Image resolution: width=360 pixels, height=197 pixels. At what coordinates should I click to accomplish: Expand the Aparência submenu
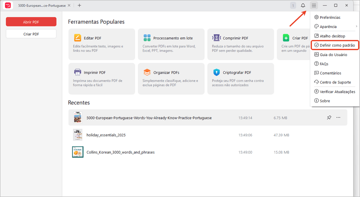[334, 26]
